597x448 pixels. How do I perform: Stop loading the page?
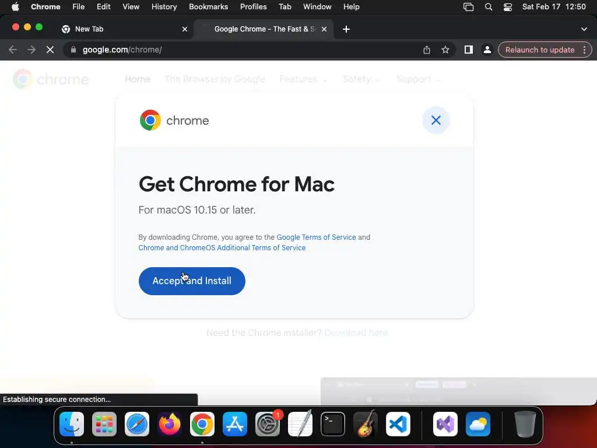click(x=50, y=50)
